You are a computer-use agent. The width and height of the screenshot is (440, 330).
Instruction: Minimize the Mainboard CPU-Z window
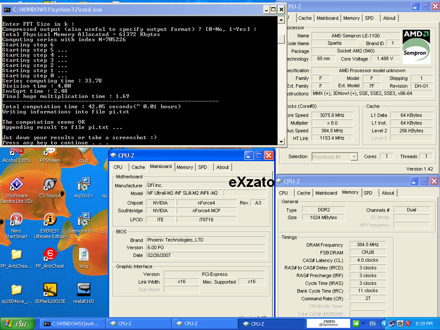point(249,155)
